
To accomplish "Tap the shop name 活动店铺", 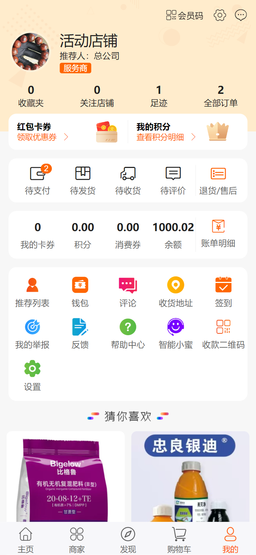I will pos(89,41).
